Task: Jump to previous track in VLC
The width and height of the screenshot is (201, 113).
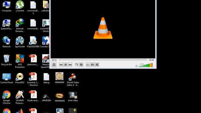Action: point(61,65)
